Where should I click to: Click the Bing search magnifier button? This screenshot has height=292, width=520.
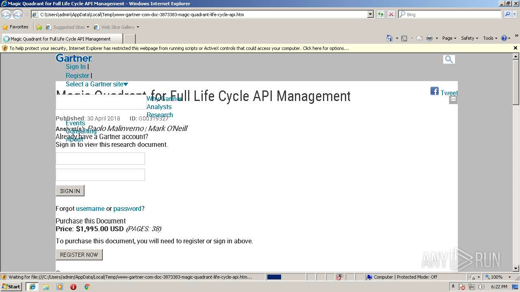pos(507,15)
